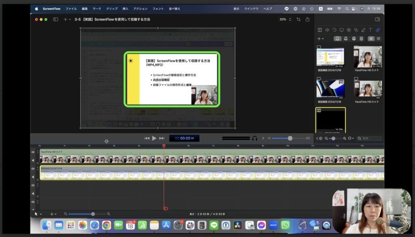
Task: Select the 2m 53s FaceTime HD camera thumbnail
Action: (368, 56)
